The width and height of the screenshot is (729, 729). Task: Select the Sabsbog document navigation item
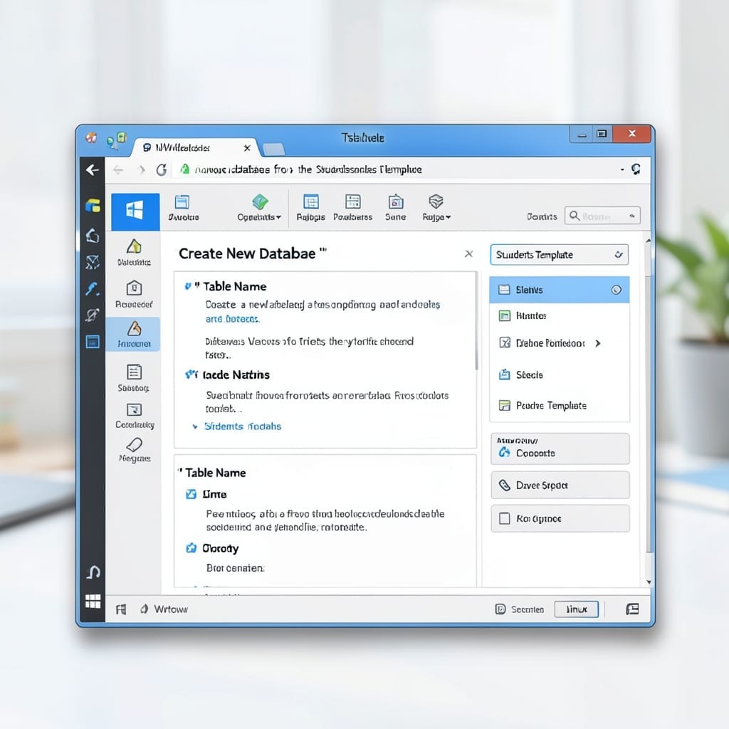pyautogui.click(x=134, y=378)
